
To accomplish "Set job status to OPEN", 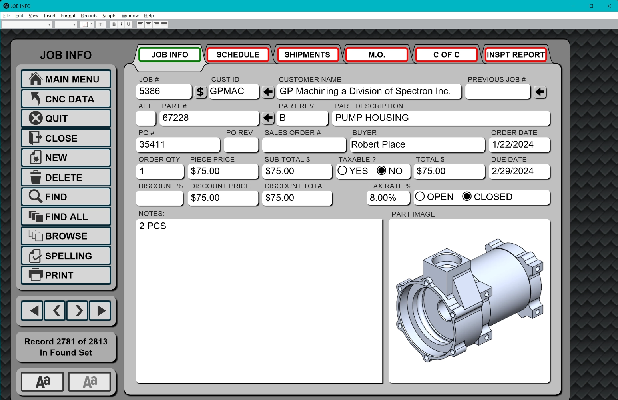I will coord(420,196).
